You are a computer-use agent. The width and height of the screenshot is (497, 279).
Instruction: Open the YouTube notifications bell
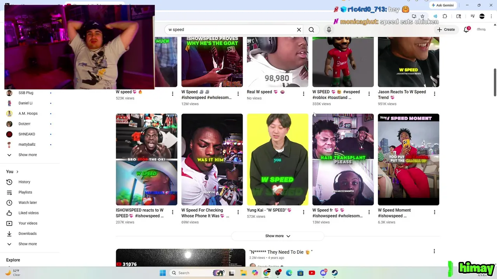coord(466,29)
